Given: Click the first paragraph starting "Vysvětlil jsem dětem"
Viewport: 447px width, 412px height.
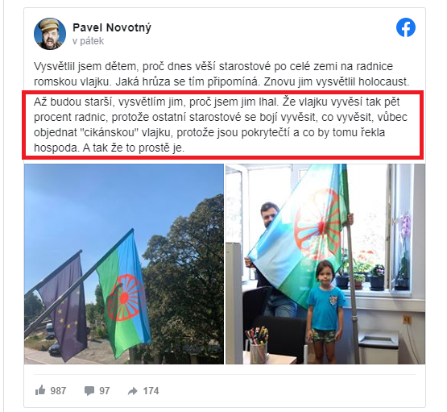Looking at the screenshot, I should point(221,74).
